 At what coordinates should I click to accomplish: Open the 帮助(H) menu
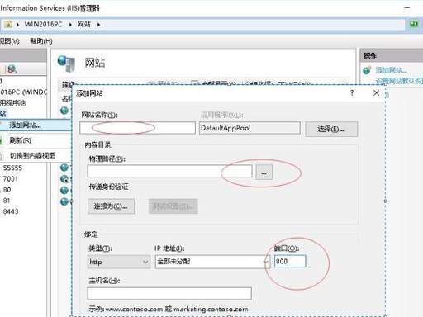point(41,41)
